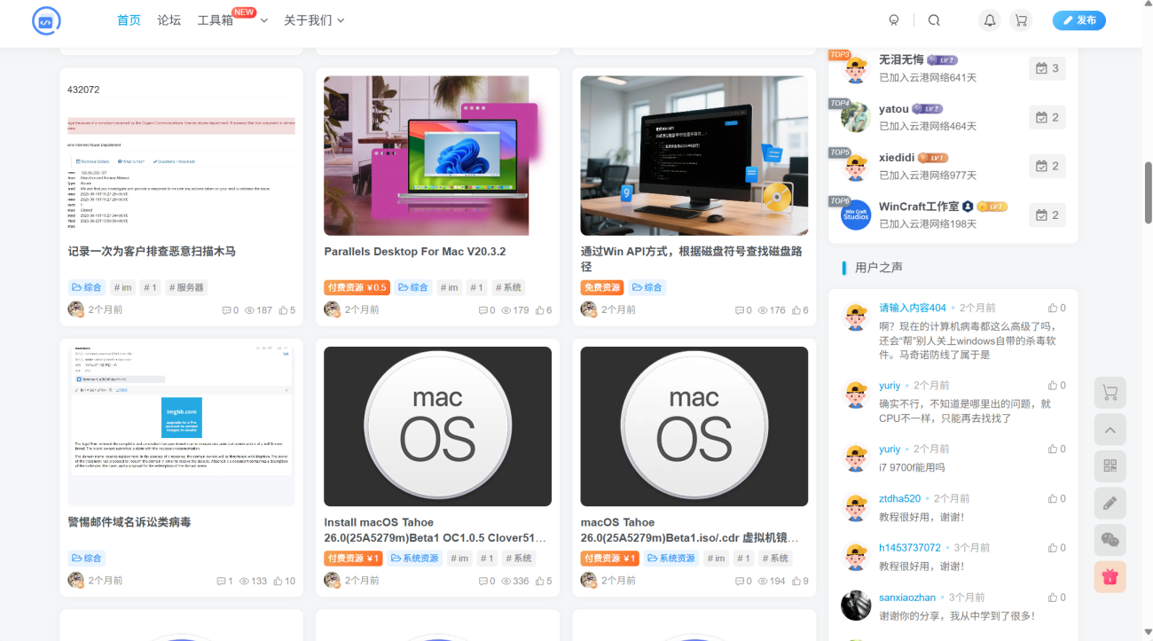Viewport: 1153px width, 641px height.
Task: Open post 记录一次为客户排查恶意扫描木马
Action: point(152,252)
